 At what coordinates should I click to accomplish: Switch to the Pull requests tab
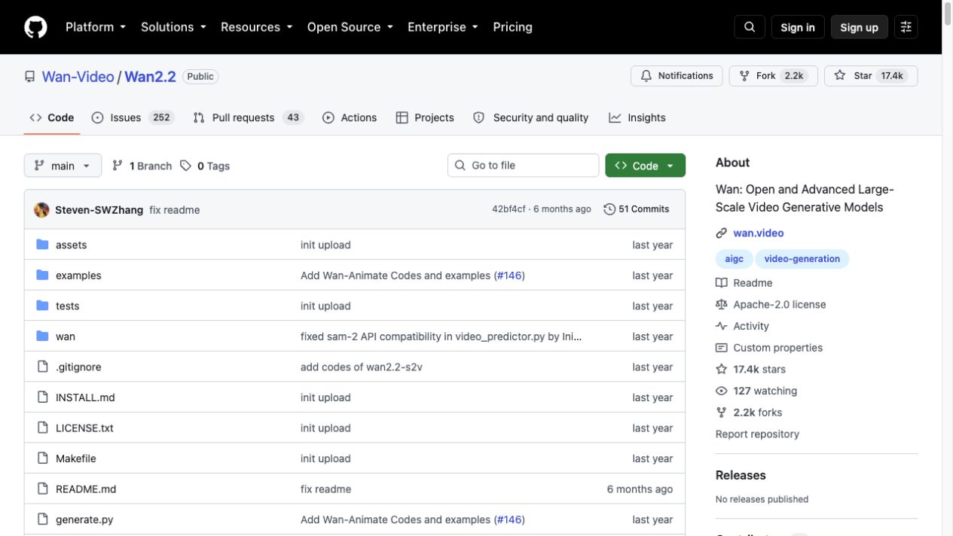(247, 117)
